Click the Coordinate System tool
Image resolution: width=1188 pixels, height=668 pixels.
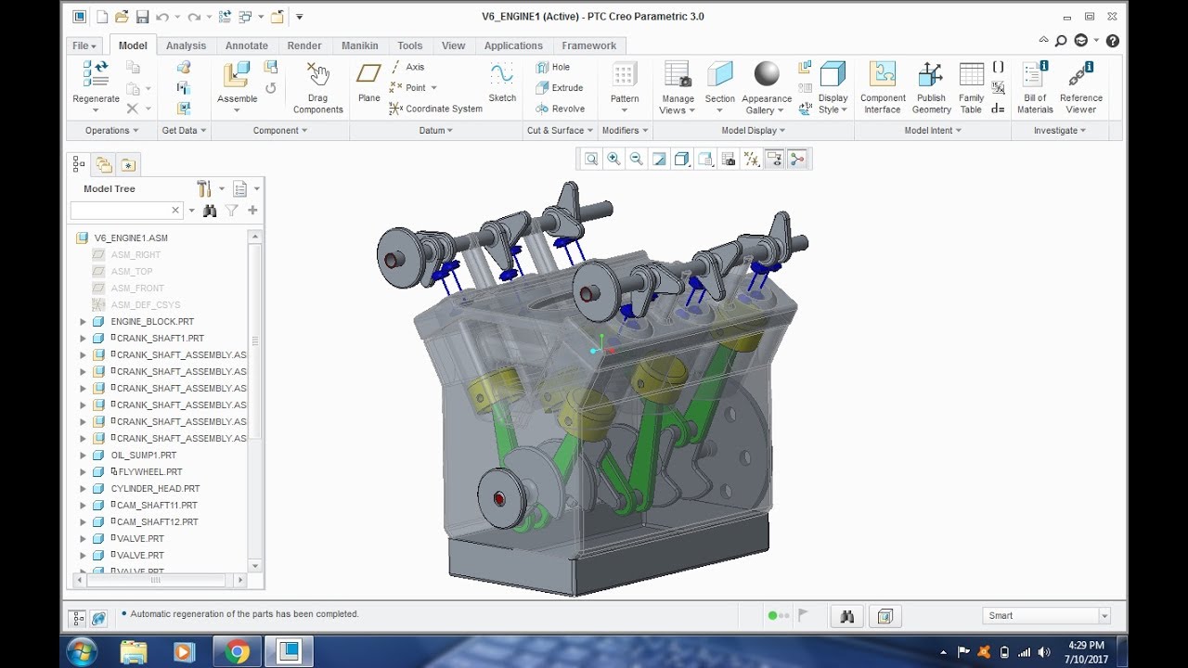pyautogui.click(x=435, y=109)
